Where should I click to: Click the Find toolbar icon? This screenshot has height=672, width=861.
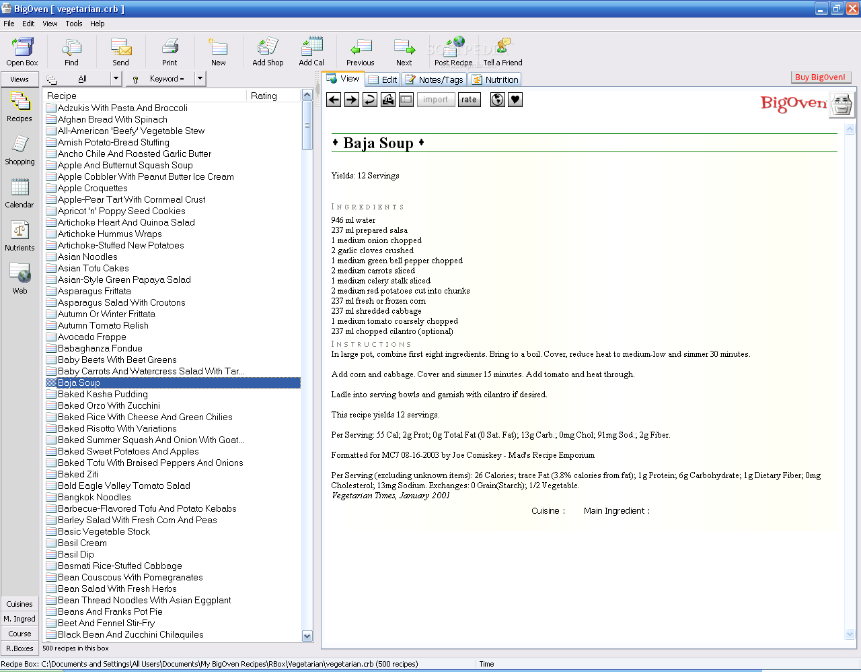[71, 51]
